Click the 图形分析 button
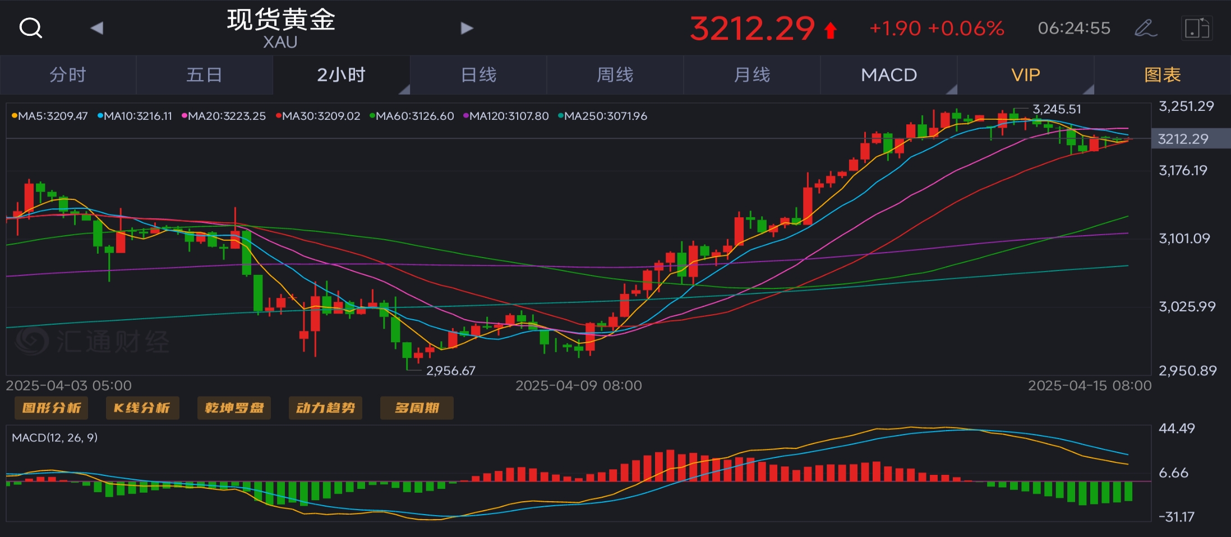1231x537 pixels. 52,408
